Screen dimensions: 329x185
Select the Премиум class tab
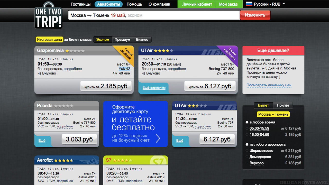pyautogui.click(x=122, y=40)
